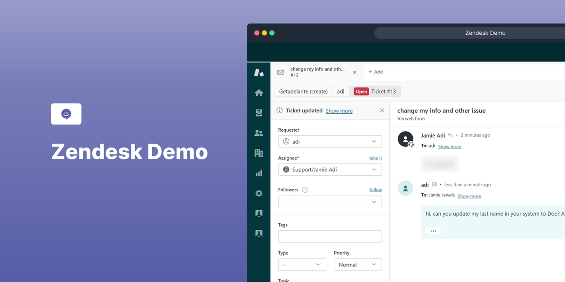Click the info icon beside Ticket updated
This screenshot has width=565, height=282.
pos(280,110)
